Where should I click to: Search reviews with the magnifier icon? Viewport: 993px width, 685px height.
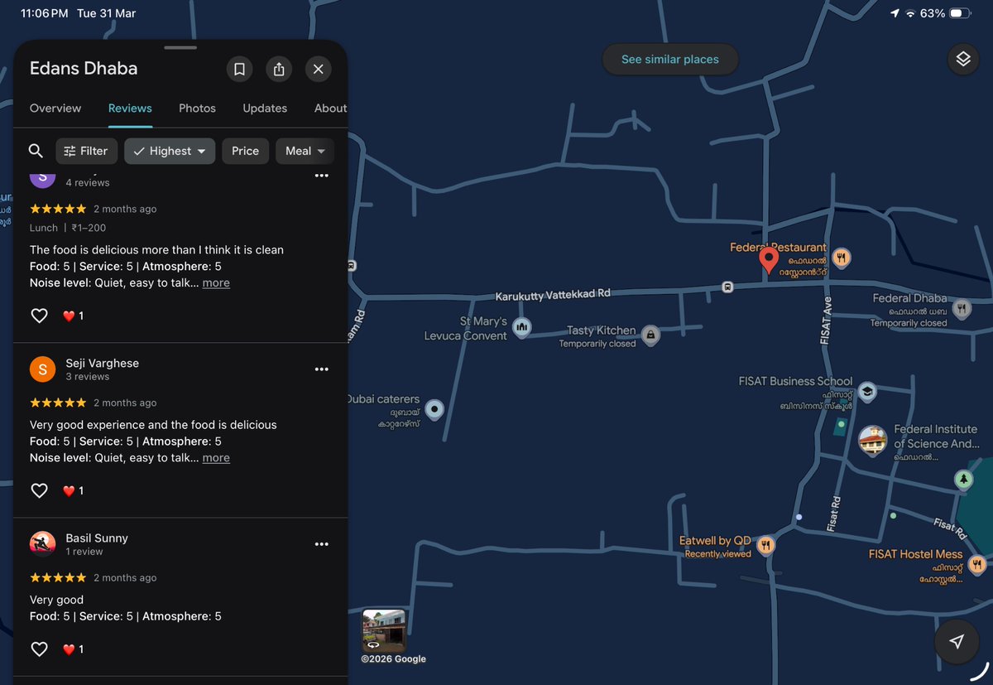point(36,151)
